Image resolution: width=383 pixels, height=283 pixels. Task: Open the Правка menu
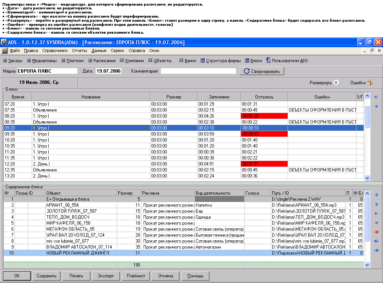31,51
